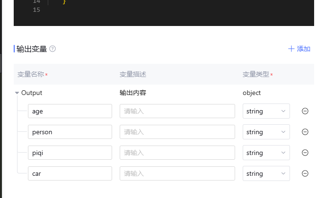This screenshot has width=325, height=198.
Task: Edit the car variable name field
Action: (x=70, y=173)
